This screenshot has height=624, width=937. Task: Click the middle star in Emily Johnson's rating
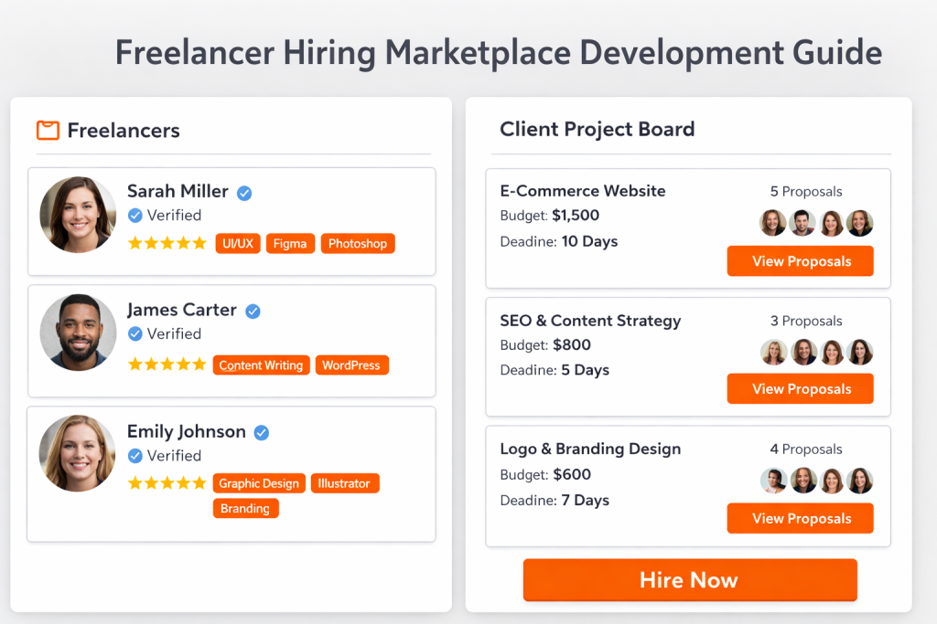167,482
